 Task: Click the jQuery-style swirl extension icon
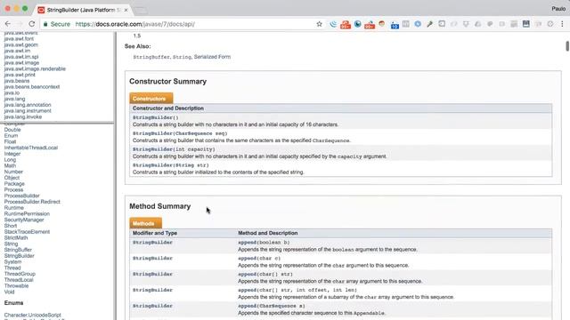(x=333, y=24)
